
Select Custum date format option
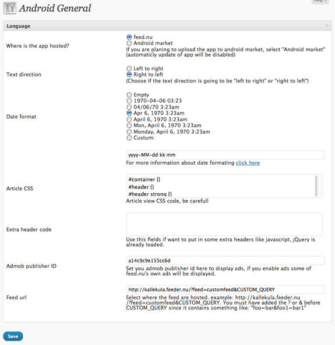(x=129, y=138)
